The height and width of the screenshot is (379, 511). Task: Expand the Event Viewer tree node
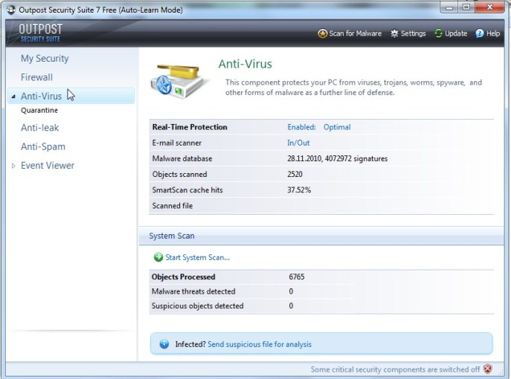pos(13,166)
